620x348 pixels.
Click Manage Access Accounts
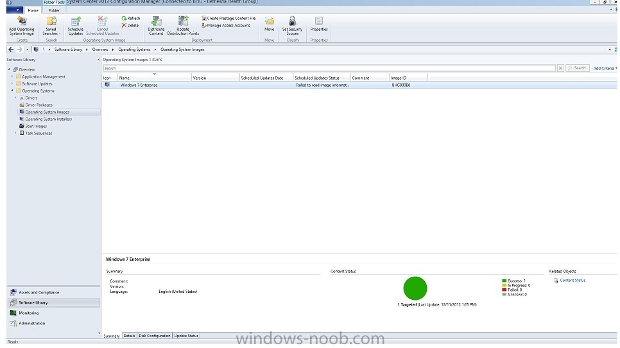pyautogui.click(x=226, y=25)
